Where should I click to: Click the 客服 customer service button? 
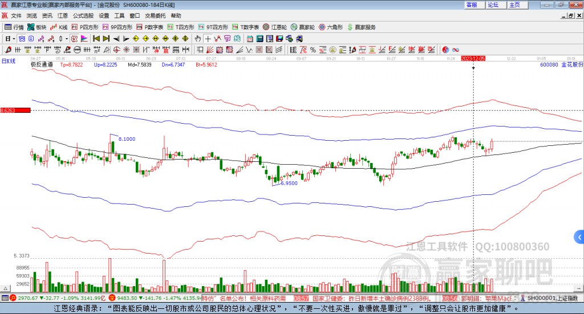pos(472,5)
